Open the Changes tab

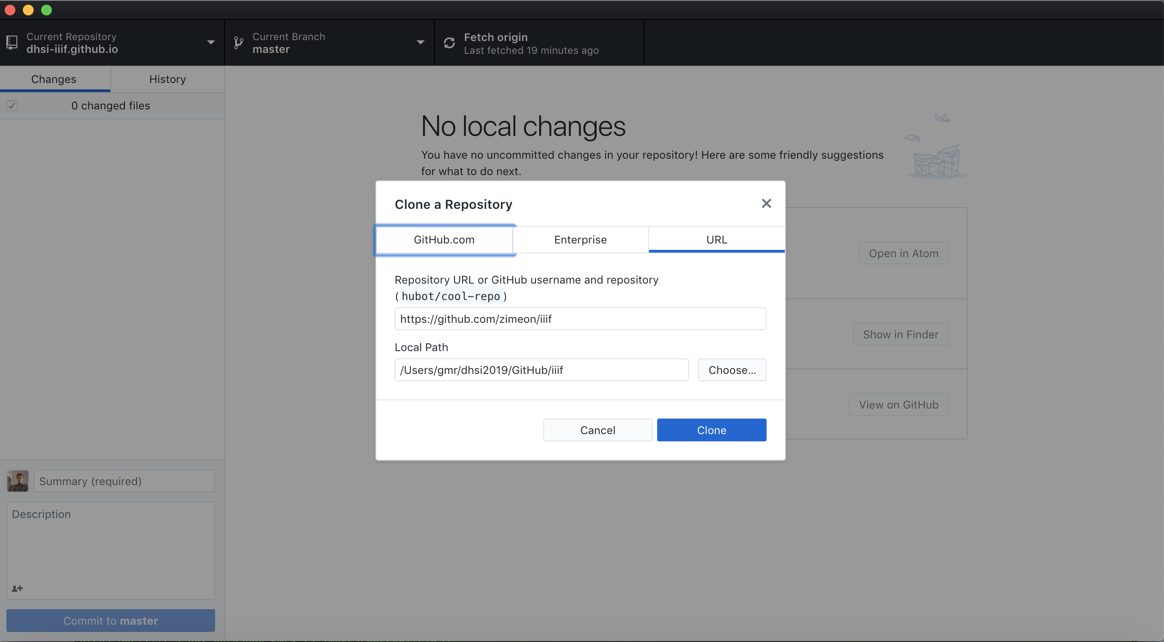click(54, 79)
